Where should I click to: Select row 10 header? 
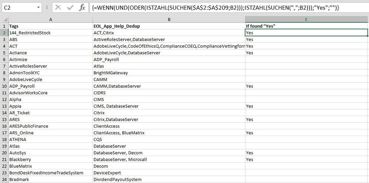[x=4, y=86]
